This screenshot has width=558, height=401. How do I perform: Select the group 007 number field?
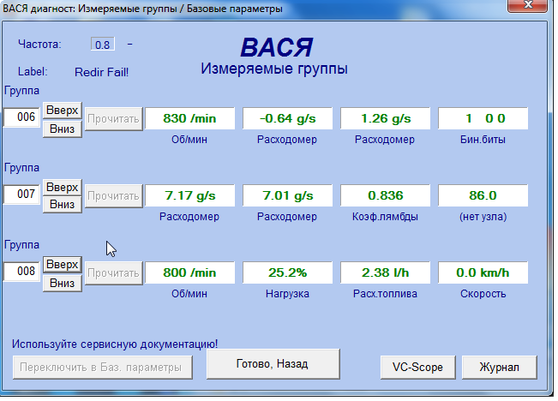click(22, 195)
